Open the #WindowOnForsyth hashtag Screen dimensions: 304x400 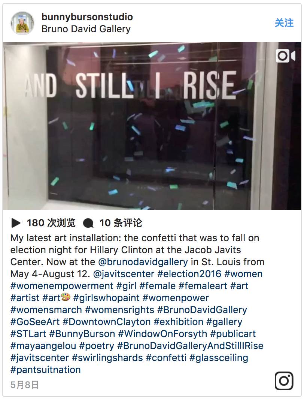[162, 334]
